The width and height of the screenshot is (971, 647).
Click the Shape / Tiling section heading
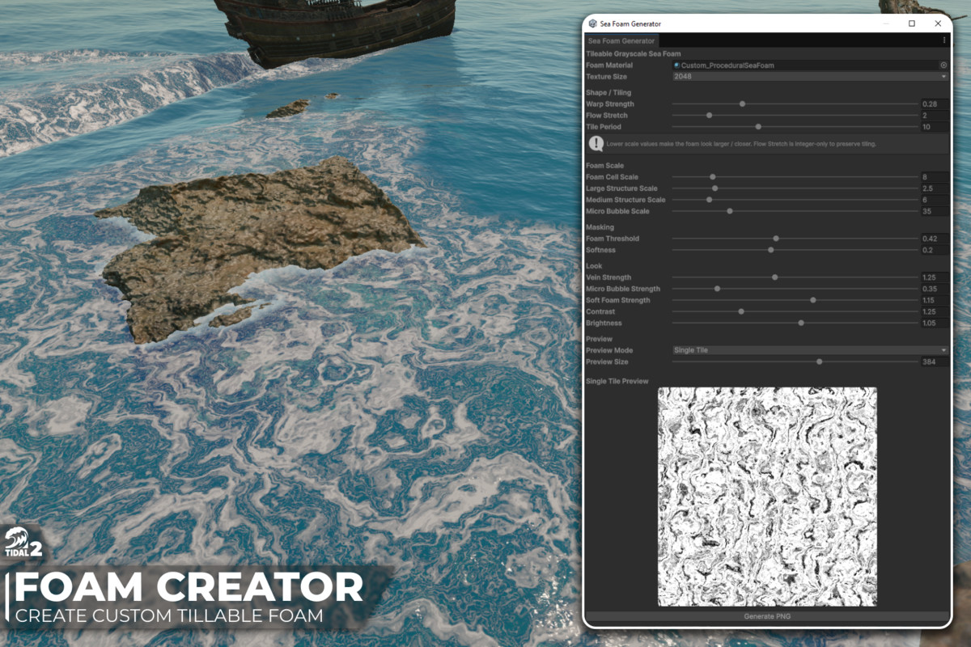tap(608, 93)
